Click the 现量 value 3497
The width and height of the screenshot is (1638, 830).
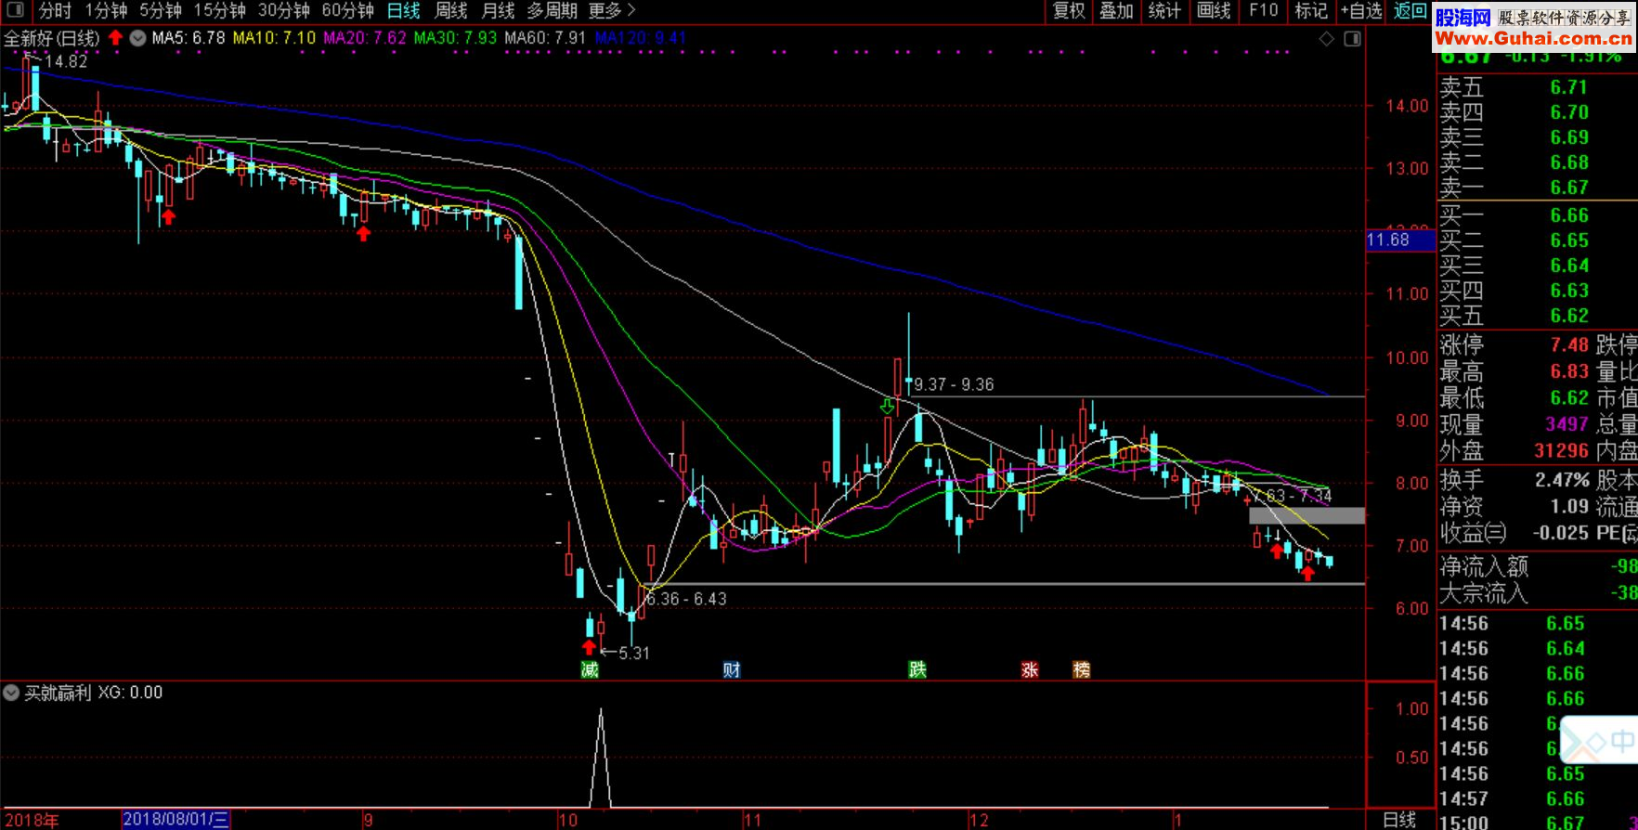click(1566, 424)
